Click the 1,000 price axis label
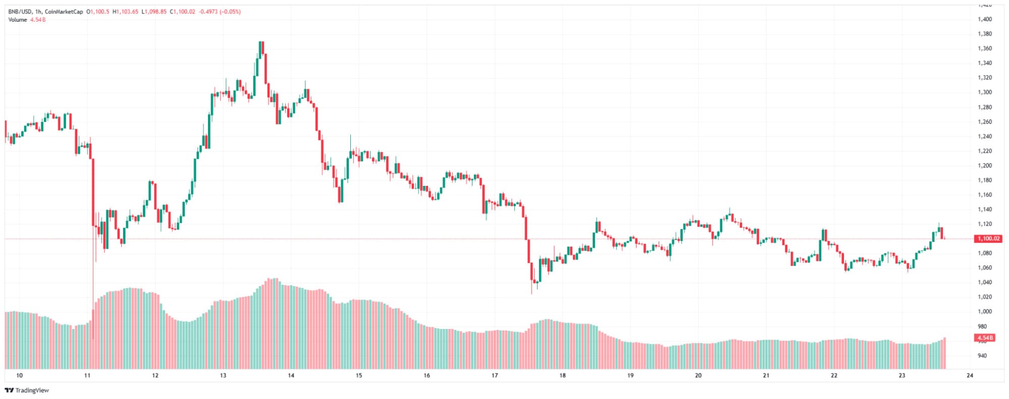The height and width of the screenshot is (399, 1009). pyautogui.click(x=984, y=312)
